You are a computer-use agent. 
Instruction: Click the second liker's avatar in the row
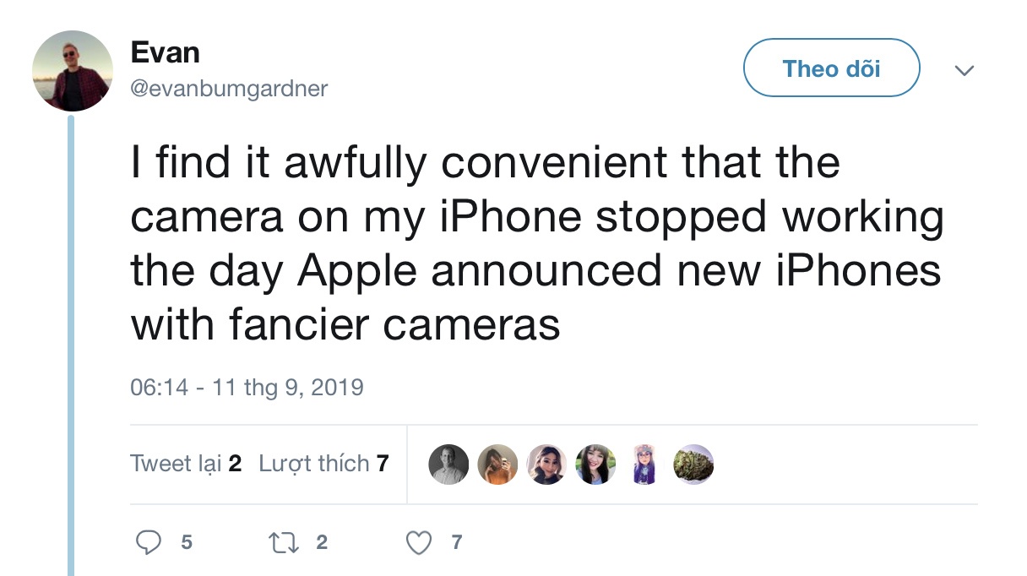(497, 464)
